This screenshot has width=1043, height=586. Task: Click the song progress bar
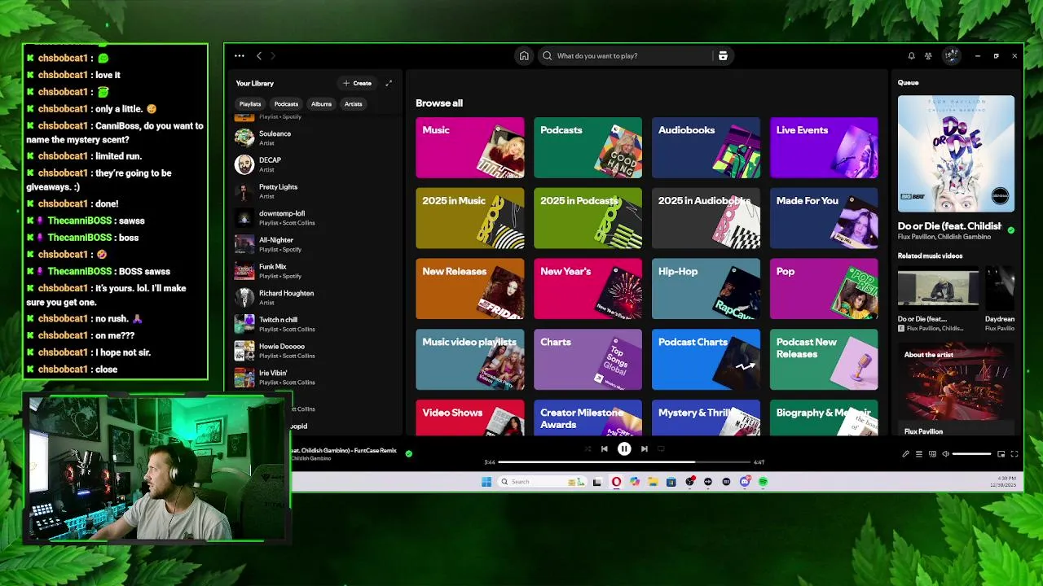point(624,462)
